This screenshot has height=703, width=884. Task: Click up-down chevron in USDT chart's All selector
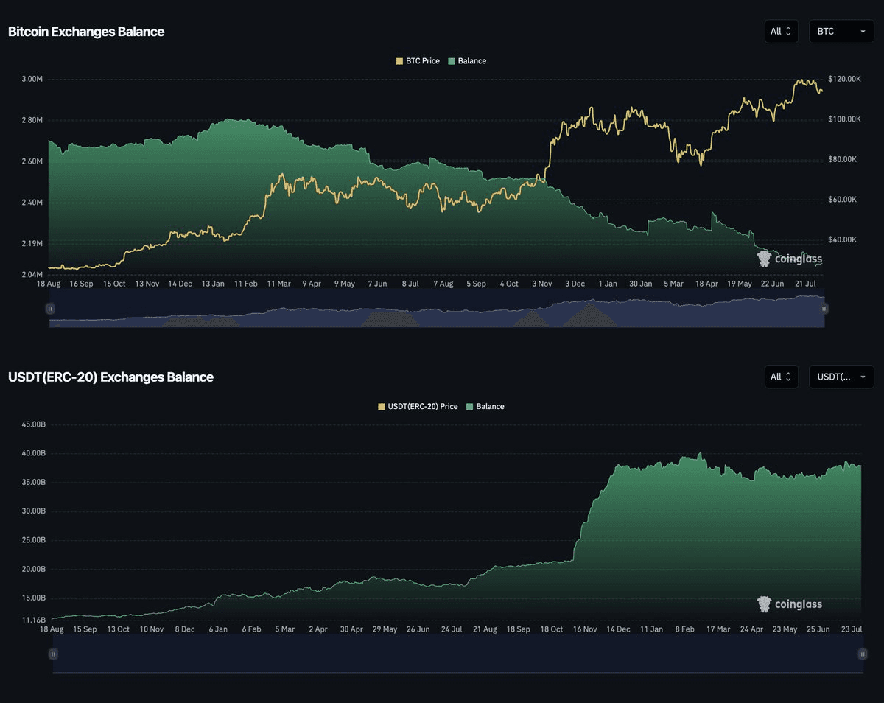click(x=788, y=377)
